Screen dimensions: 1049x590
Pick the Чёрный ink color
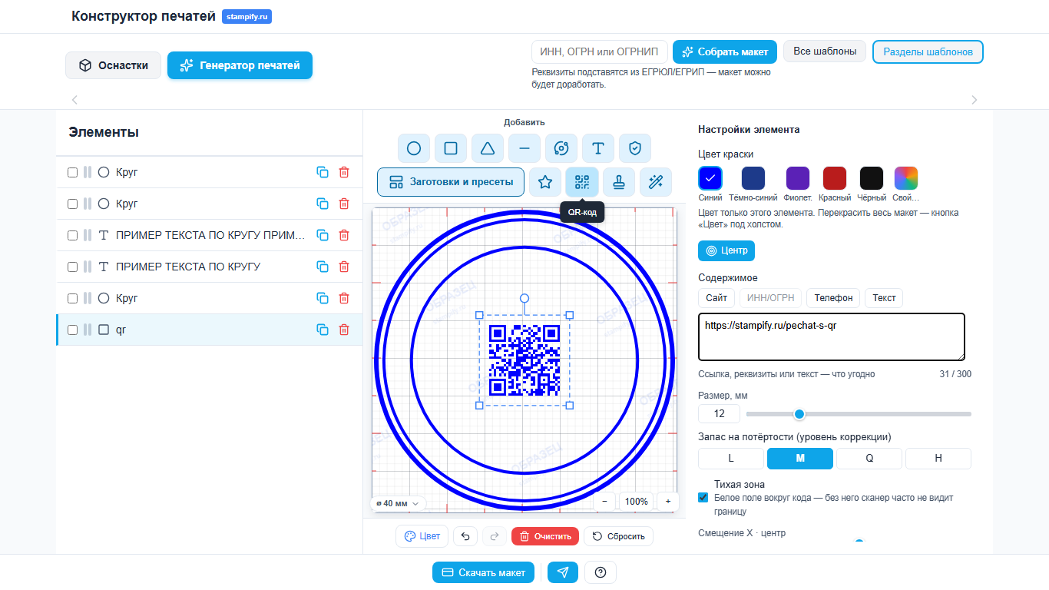[x=872, y=178]
